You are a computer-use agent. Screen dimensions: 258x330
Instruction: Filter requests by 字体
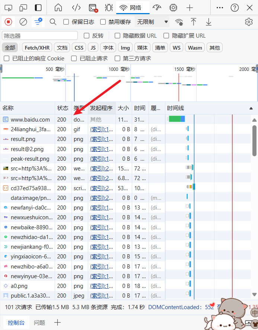pos(108,48)
